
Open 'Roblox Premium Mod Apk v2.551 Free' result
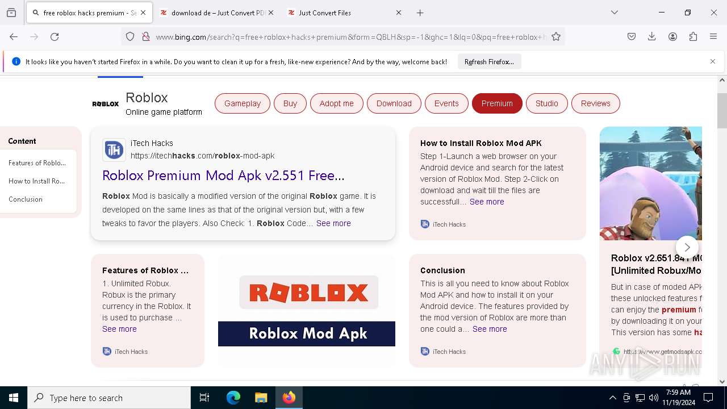pos(223,176)
